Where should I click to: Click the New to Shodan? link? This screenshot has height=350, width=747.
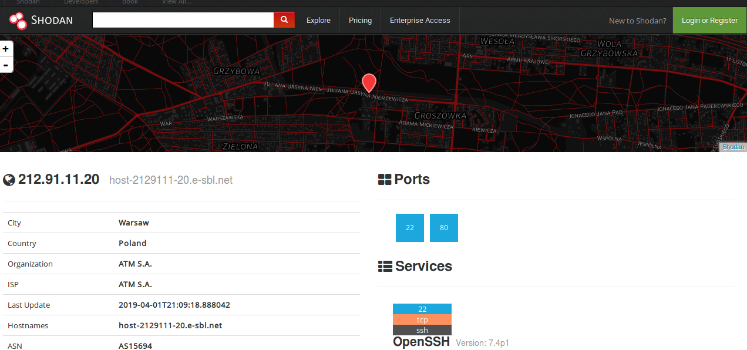tap(637, 21)
